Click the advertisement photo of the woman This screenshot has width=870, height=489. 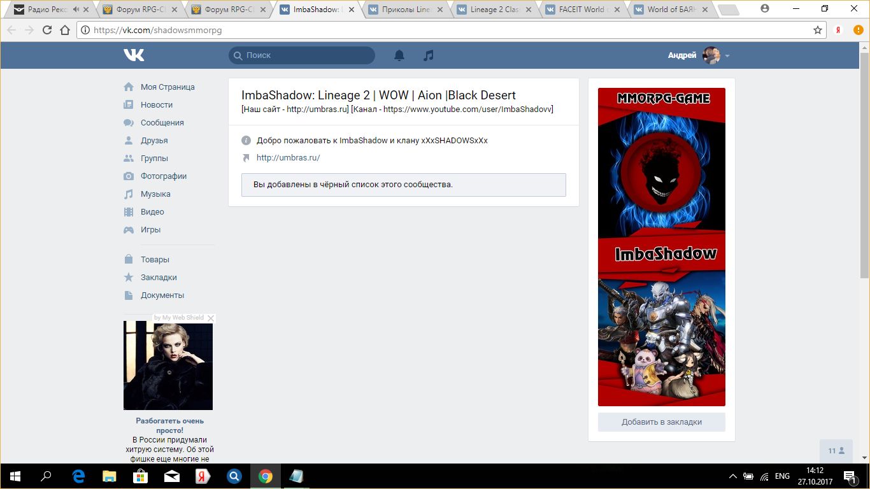tap(168, 365)
